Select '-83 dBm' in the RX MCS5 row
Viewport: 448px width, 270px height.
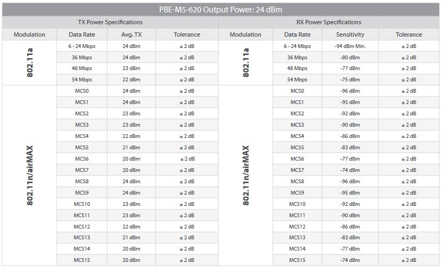[350, 148]
